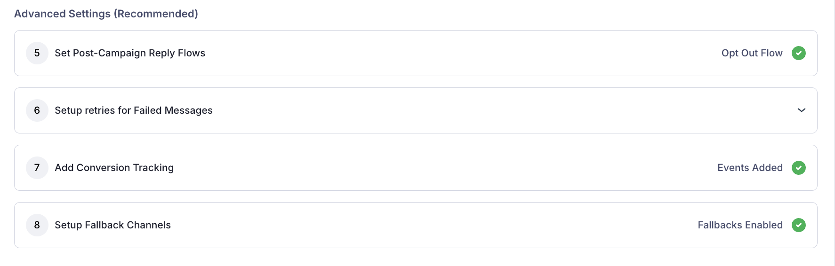Click the green checkmark beside Opt Out Flow
The height and width of the screenshot is (266, 835).
coord(798,53)
